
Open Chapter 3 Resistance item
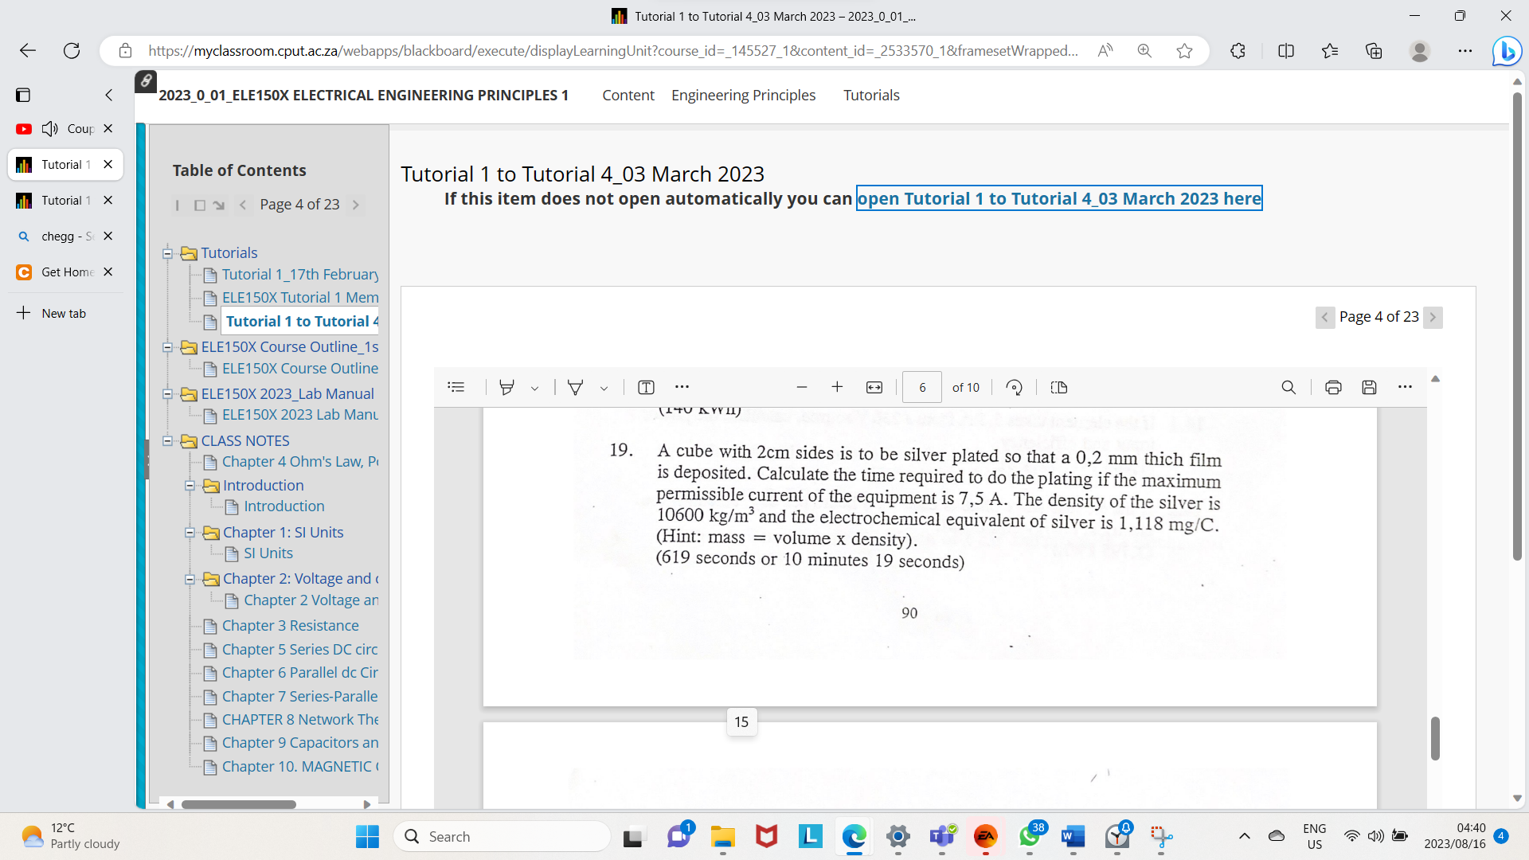pyautogui.click(x=290, y=626)
